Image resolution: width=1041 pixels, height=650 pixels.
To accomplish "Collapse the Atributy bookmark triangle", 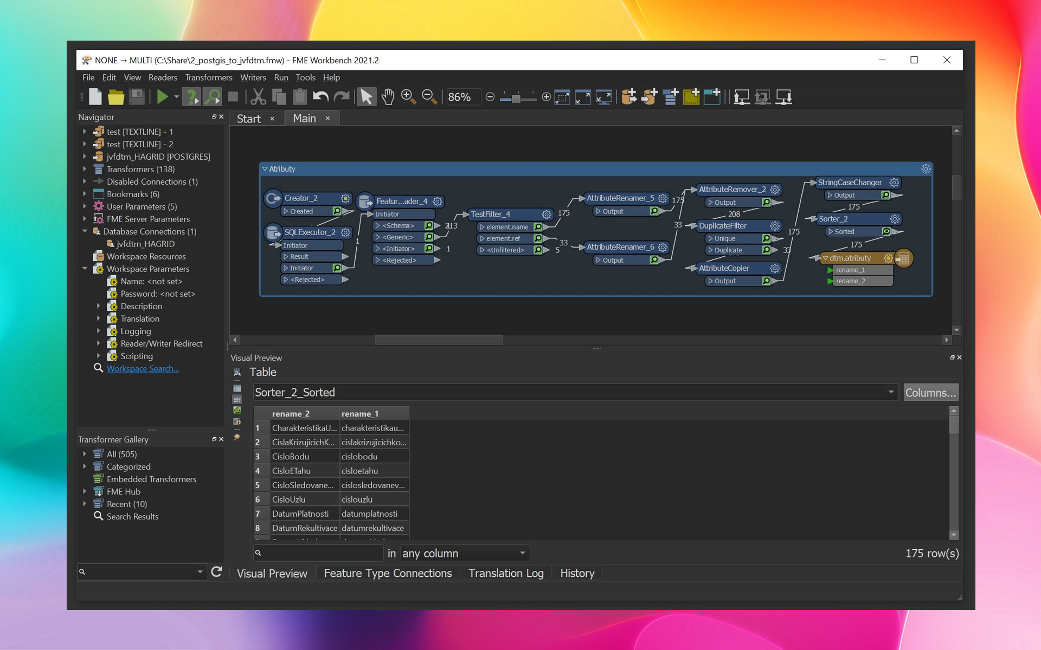I will point(265,169).
